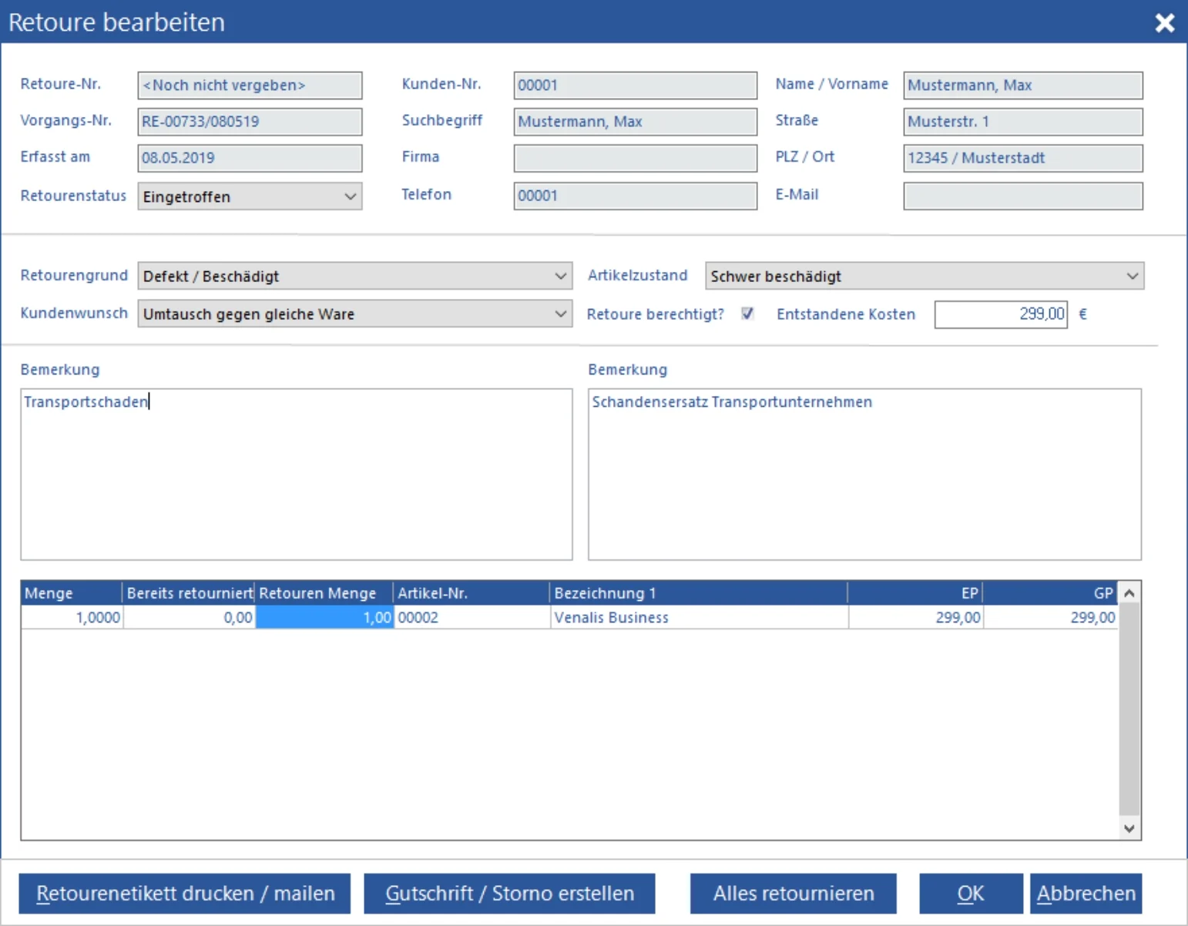Click the EP column header

(915, 593)
